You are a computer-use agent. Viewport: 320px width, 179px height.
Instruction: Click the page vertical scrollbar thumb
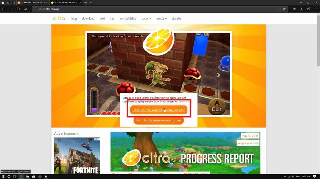click(318, 41)
